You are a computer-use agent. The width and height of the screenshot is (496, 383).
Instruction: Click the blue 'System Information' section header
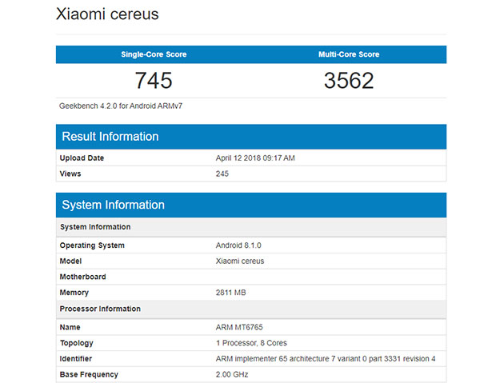pos(251,205)
